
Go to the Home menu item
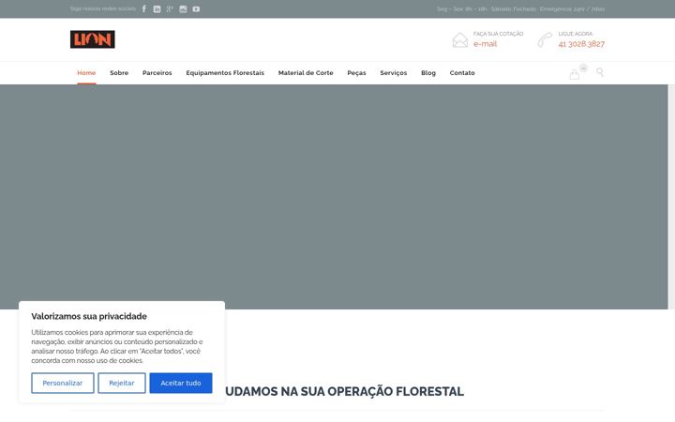[86, 73]
